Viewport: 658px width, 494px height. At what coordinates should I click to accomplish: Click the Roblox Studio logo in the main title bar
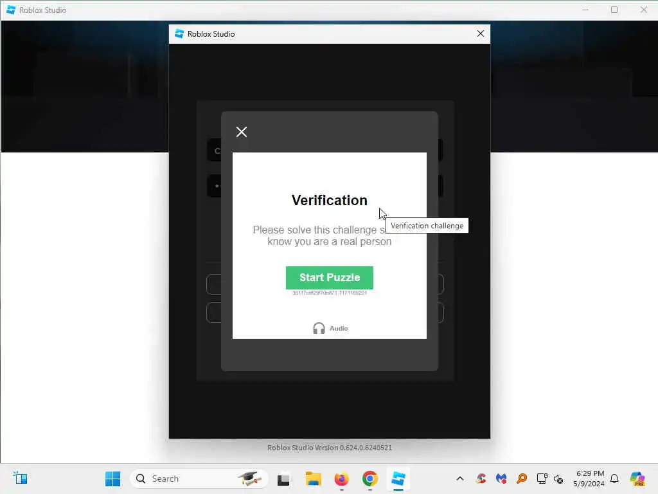pos(11,10)
